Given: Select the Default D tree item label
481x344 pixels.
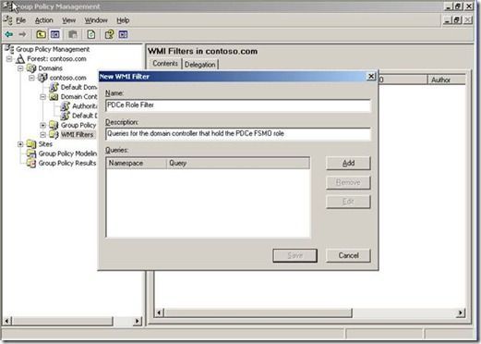Looking at the screenshot, I should pos(84,116).
